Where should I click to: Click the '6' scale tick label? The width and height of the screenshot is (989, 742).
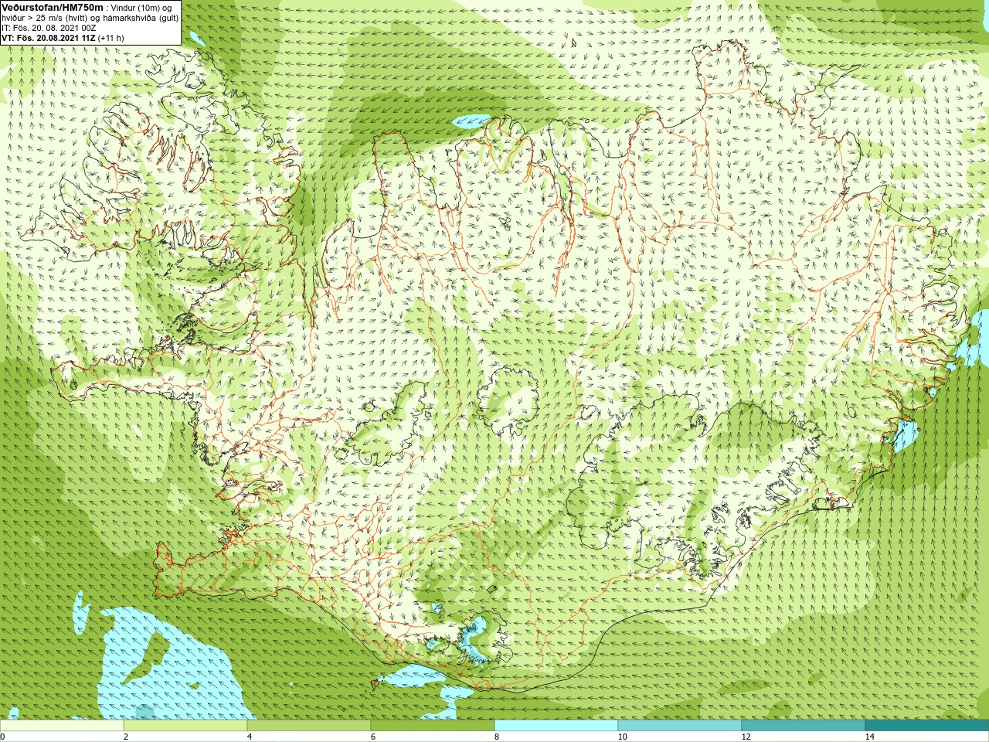coord(373,737)
